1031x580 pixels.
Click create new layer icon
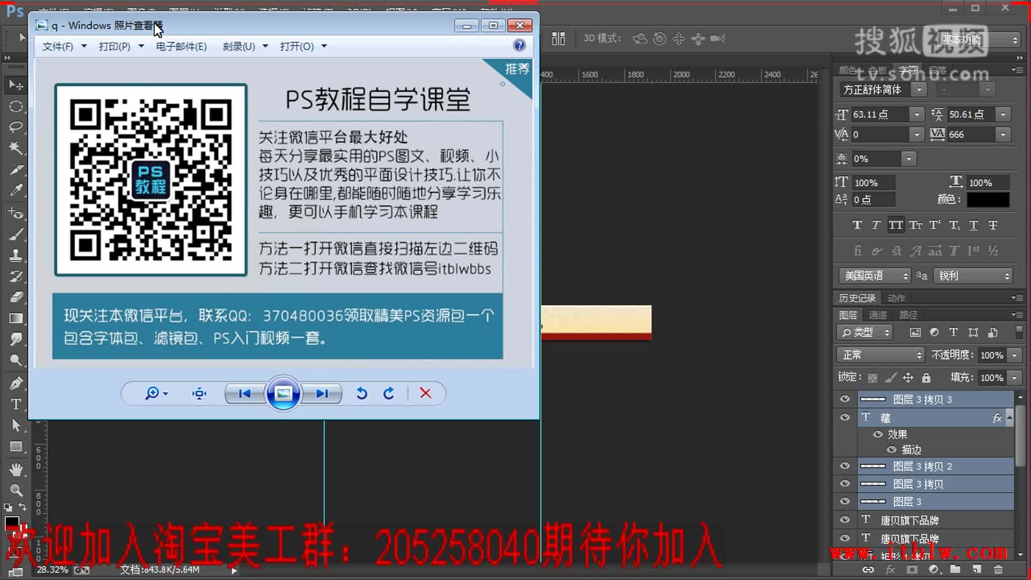pos(977,569)
